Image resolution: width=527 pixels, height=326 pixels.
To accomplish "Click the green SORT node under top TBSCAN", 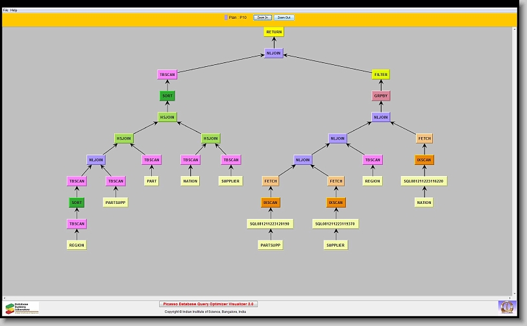I will click(x=167, y=96).
